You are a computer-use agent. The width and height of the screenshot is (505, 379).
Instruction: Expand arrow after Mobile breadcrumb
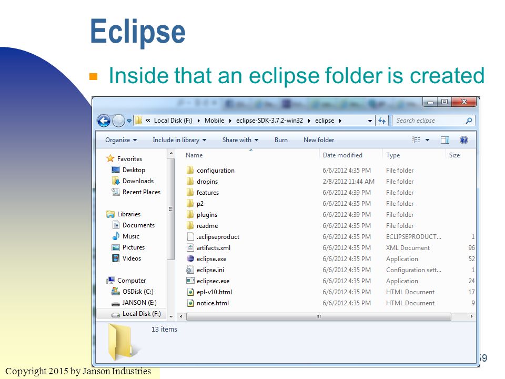(x=230, y=121)
